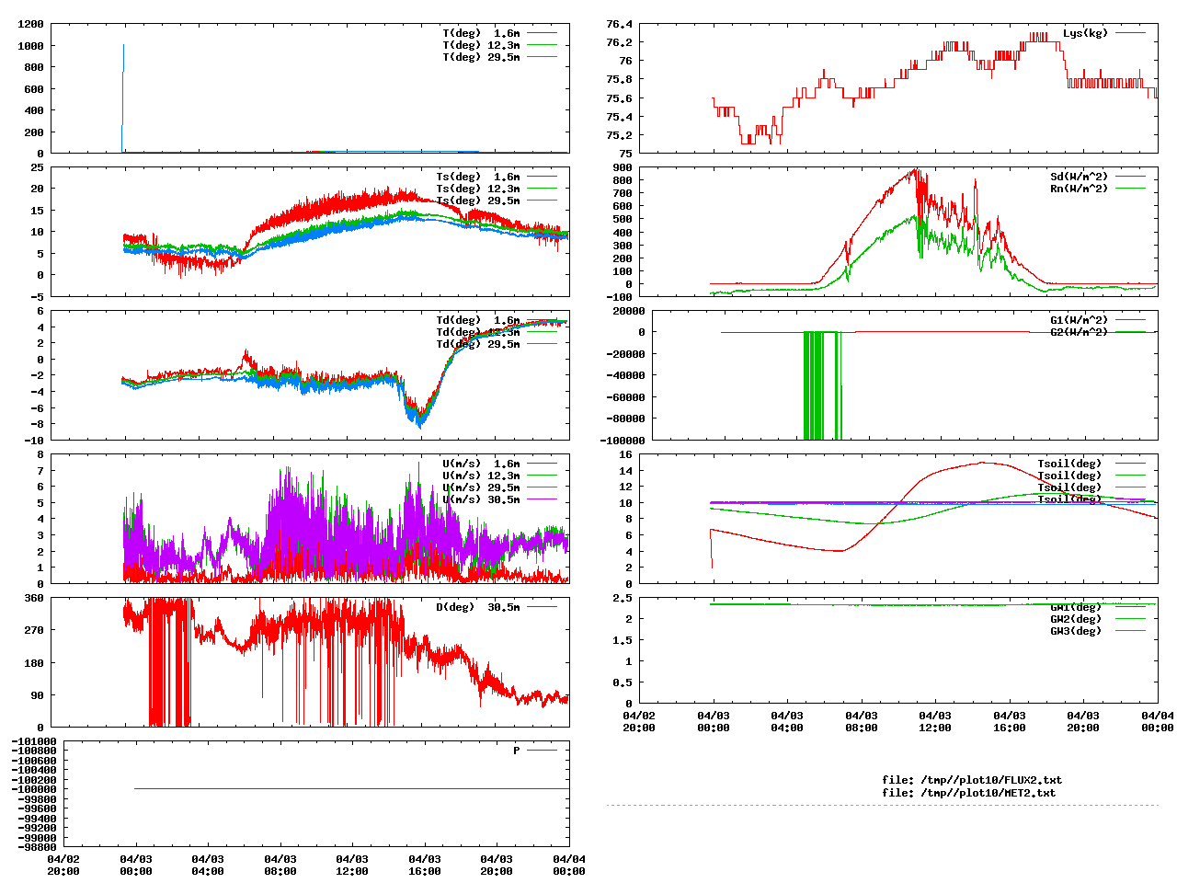
Task: Click the "-98800" tick on pressure plot
Action: click(x=37, y=847)
